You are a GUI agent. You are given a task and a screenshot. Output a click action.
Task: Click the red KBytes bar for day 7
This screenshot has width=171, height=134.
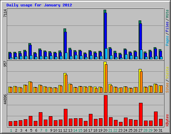tap(41, 119)
